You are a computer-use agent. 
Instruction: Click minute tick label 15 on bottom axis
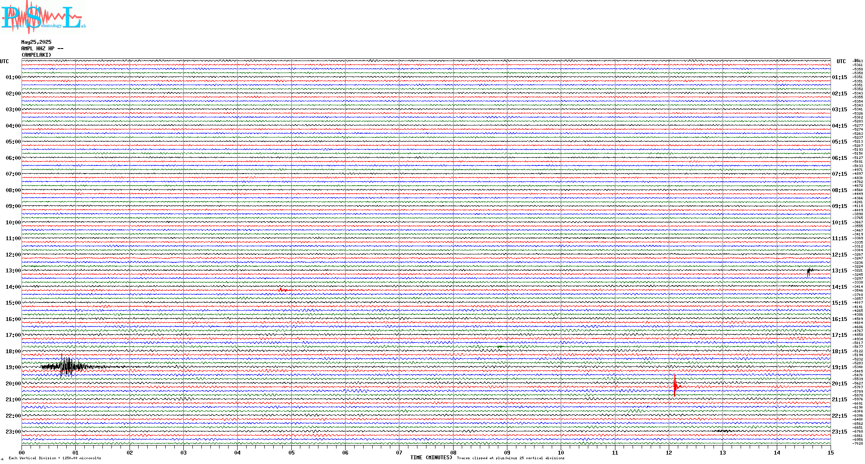click(831, 453)
